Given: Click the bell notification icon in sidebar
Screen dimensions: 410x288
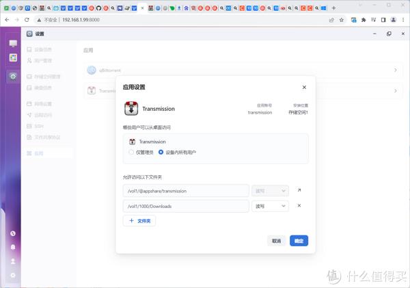Looking at the screenshot, I should [x=13, y=247].
